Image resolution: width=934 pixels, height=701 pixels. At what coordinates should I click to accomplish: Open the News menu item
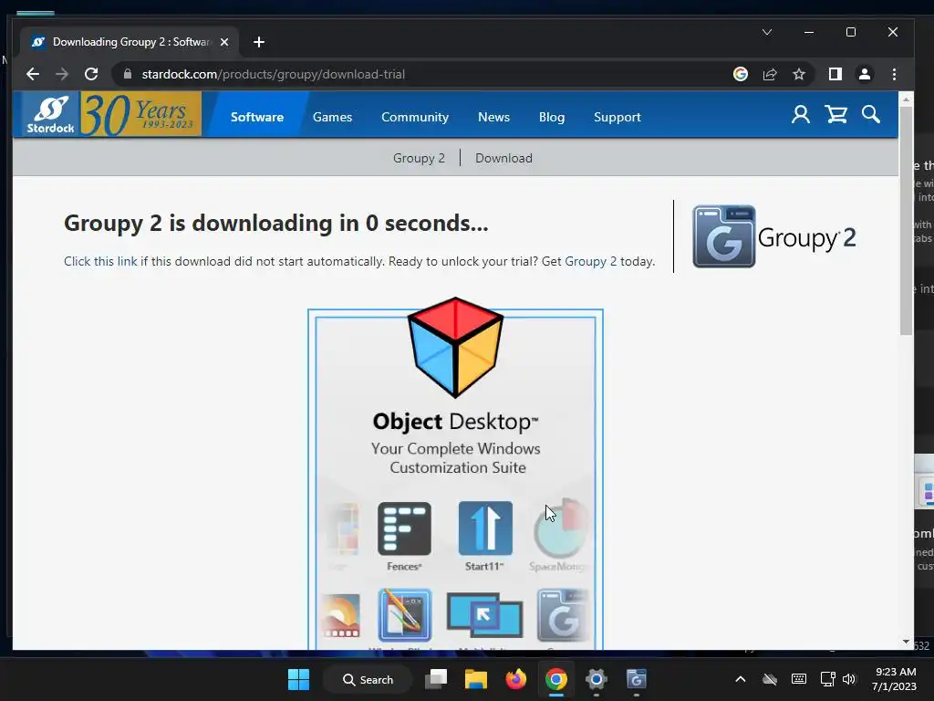coord(493,117)
